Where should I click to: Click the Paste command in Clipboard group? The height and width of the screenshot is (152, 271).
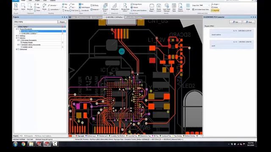37,11
